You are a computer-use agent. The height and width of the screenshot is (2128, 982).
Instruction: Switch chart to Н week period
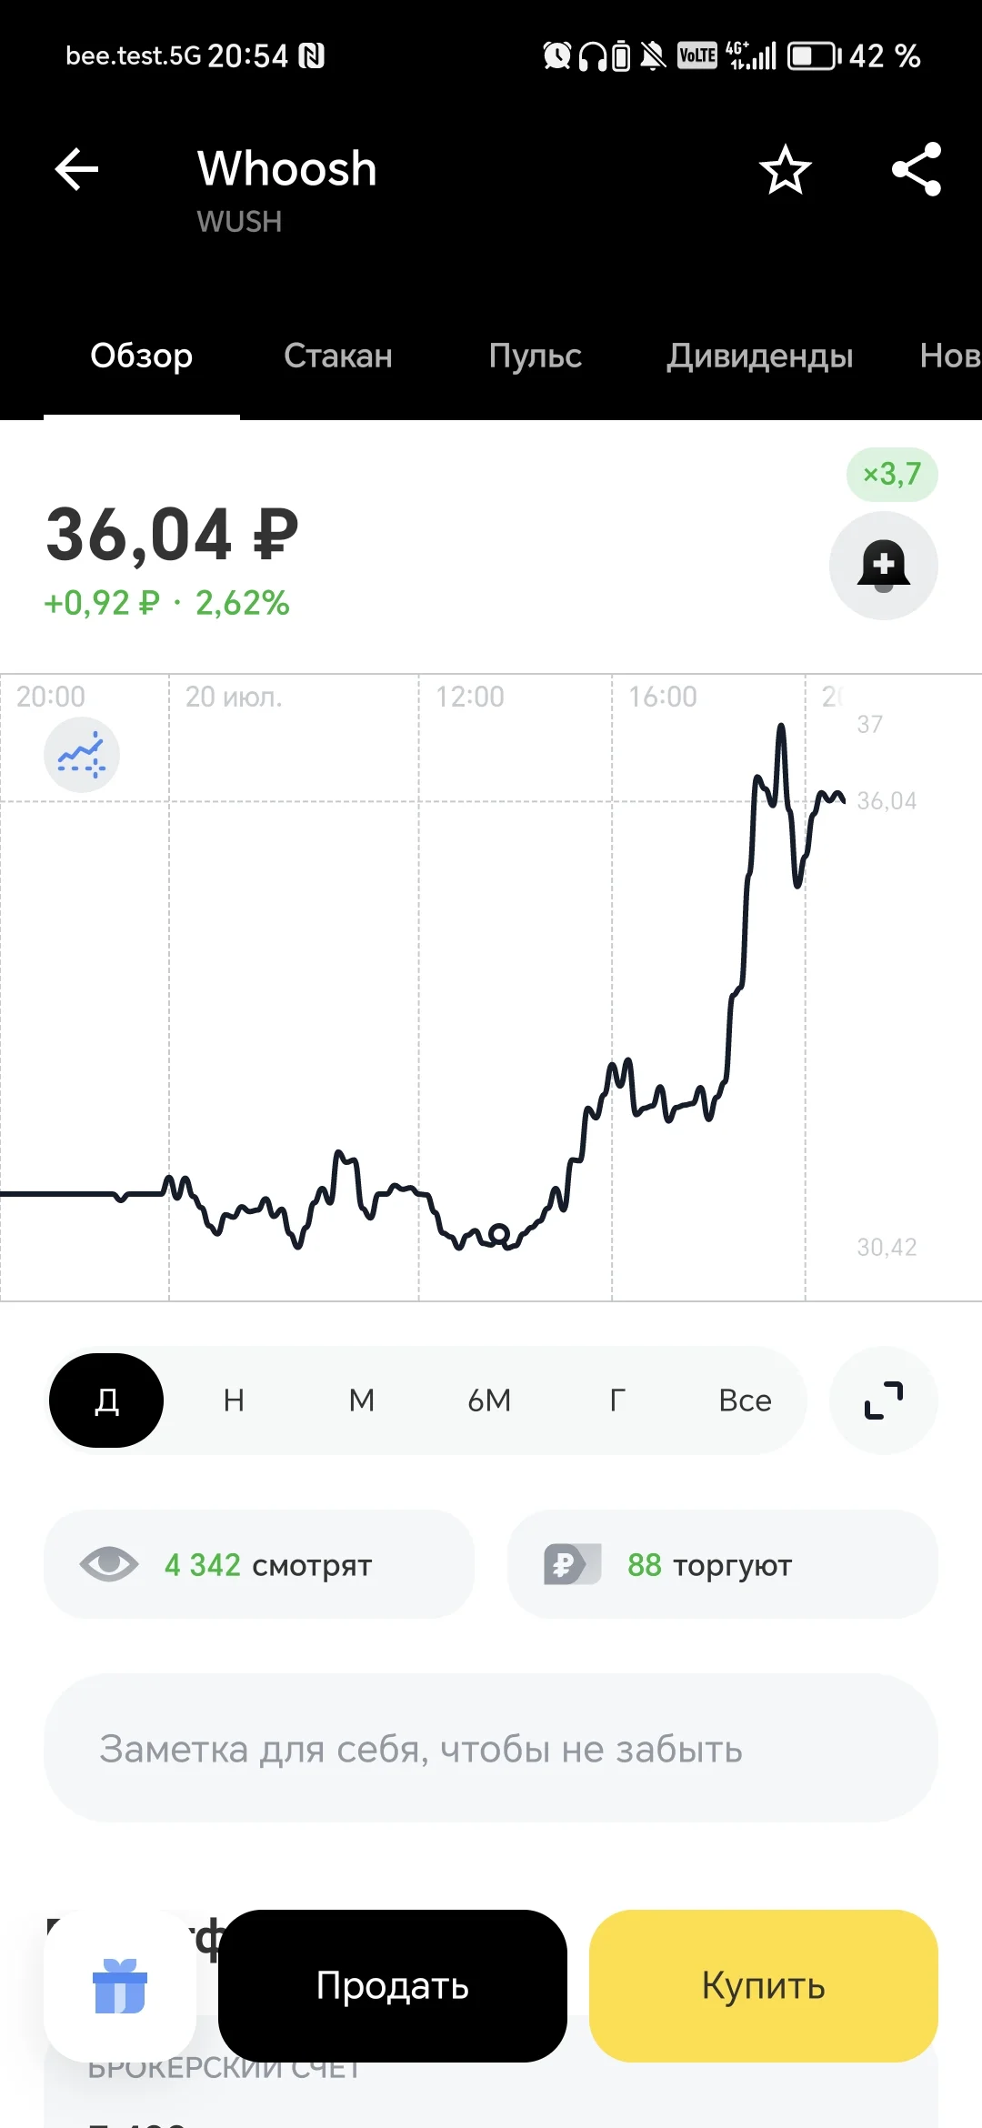coord(234,1400)
